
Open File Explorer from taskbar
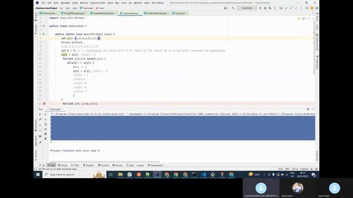(120, 174)
